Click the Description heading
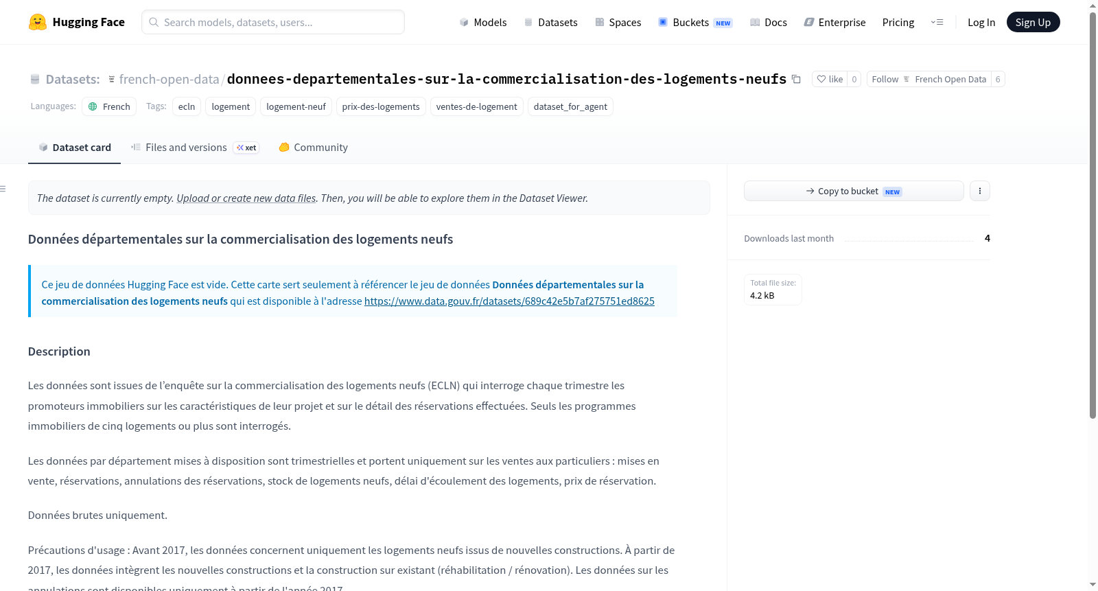1098x591 pixels. (x=59, y=351)
